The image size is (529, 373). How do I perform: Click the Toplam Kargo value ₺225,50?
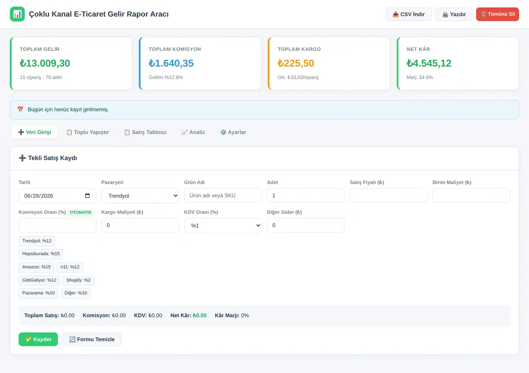296,63
